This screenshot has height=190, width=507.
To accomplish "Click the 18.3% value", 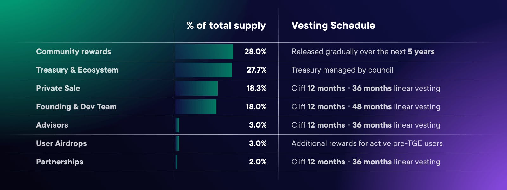I will point(257,88).
